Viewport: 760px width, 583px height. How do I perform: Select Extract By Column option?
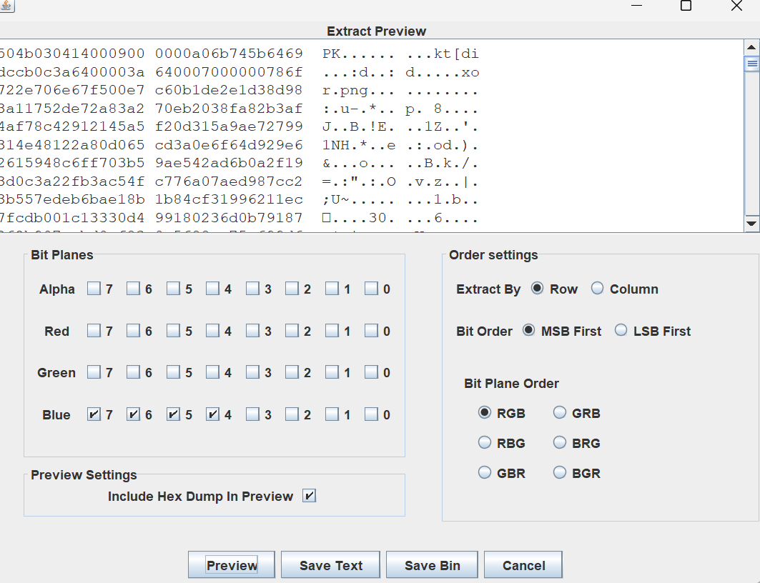tap(597, 289)
